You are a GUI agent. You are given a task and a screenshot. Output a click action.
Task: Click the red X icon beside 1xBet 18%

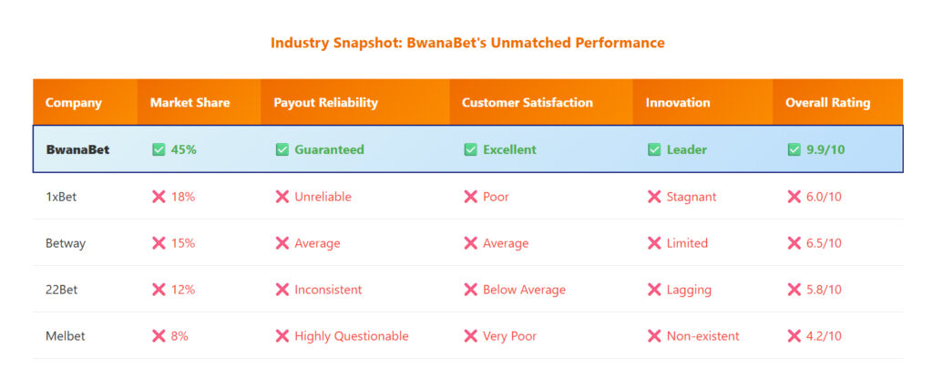click(159, 197)
